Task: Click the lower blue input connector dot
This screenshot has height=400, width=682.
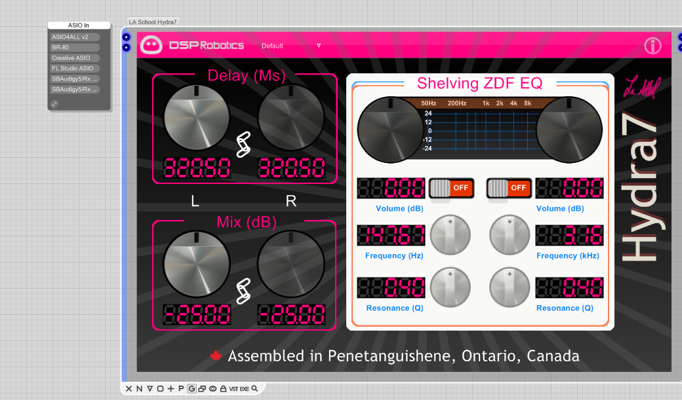Action: click(126, 47)
